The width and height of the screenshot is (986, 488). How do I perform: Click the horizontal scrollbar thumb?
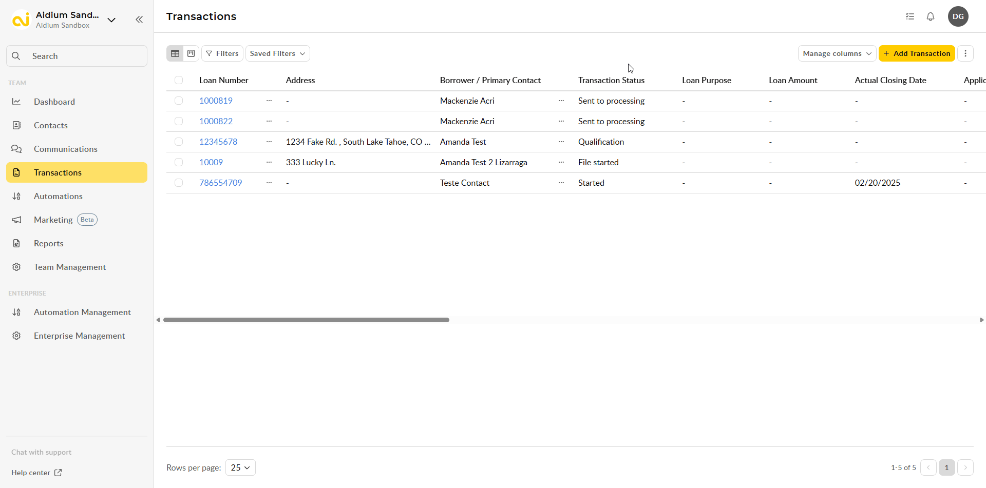click(x=306, y=320)
